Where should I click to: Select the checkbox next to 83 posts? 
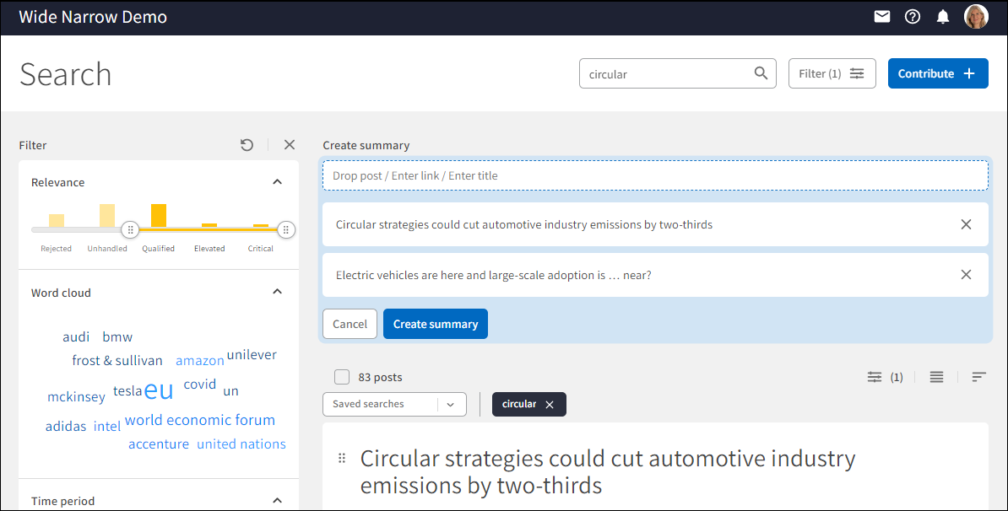point(342,377)
